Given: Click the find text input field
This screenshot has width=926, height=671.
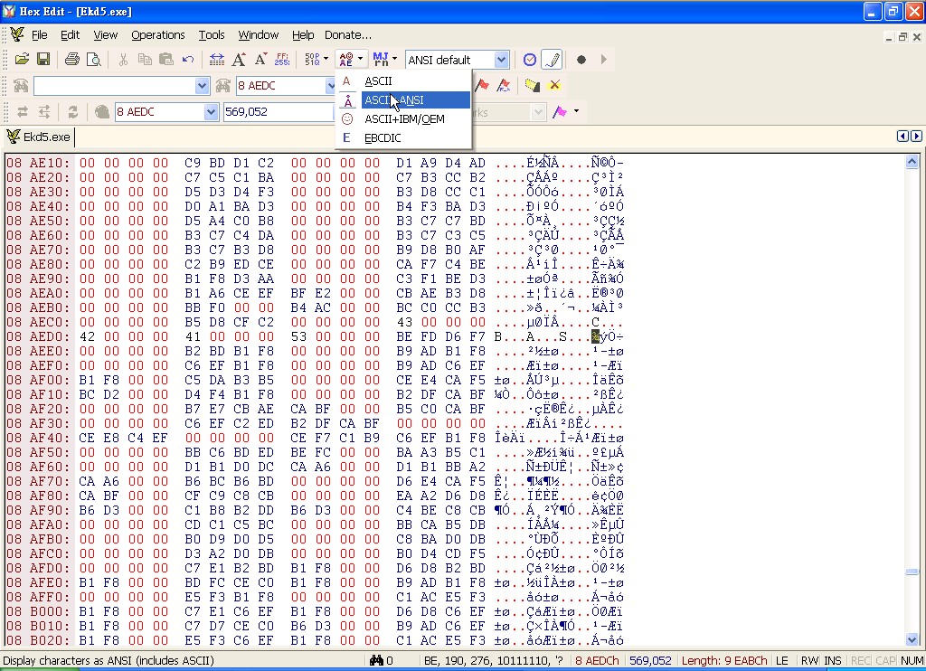Looking at the screenshot, I should [x=115, y=86].
